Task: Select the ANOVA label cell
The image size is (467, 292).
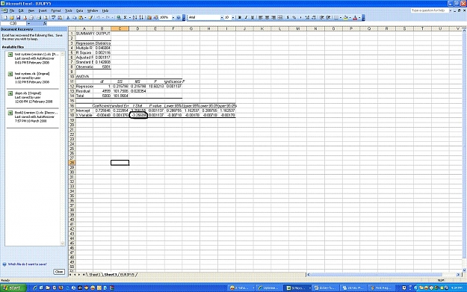Action: 84,76
